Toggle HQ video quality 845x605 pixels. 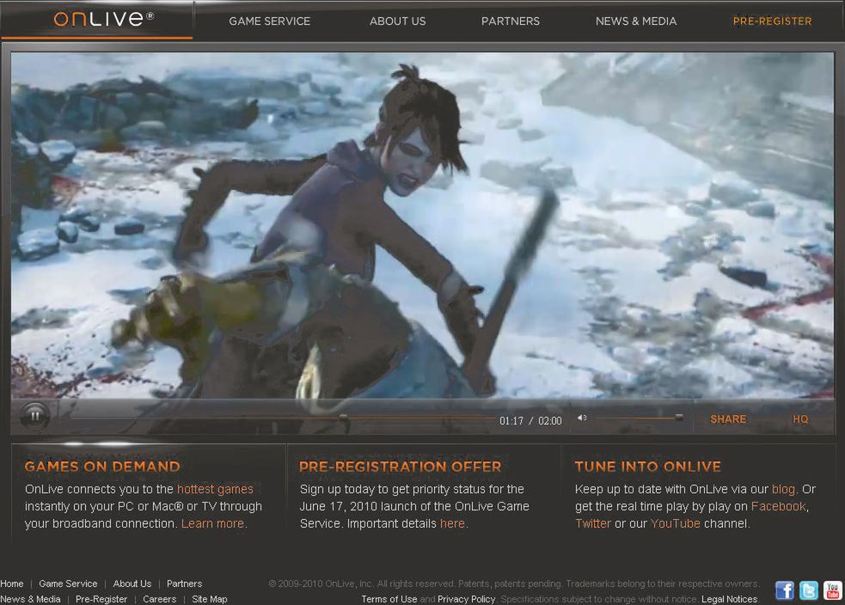tap(800, 419)
